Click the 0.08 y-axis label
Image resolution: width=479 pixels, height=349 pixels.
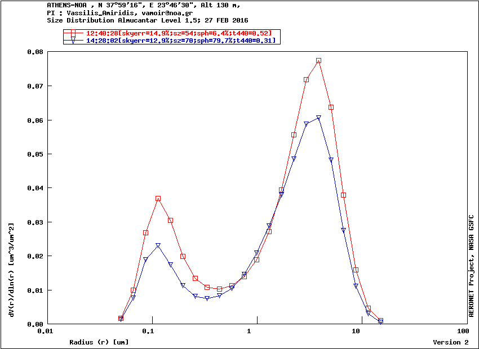[x=35, y=52]
